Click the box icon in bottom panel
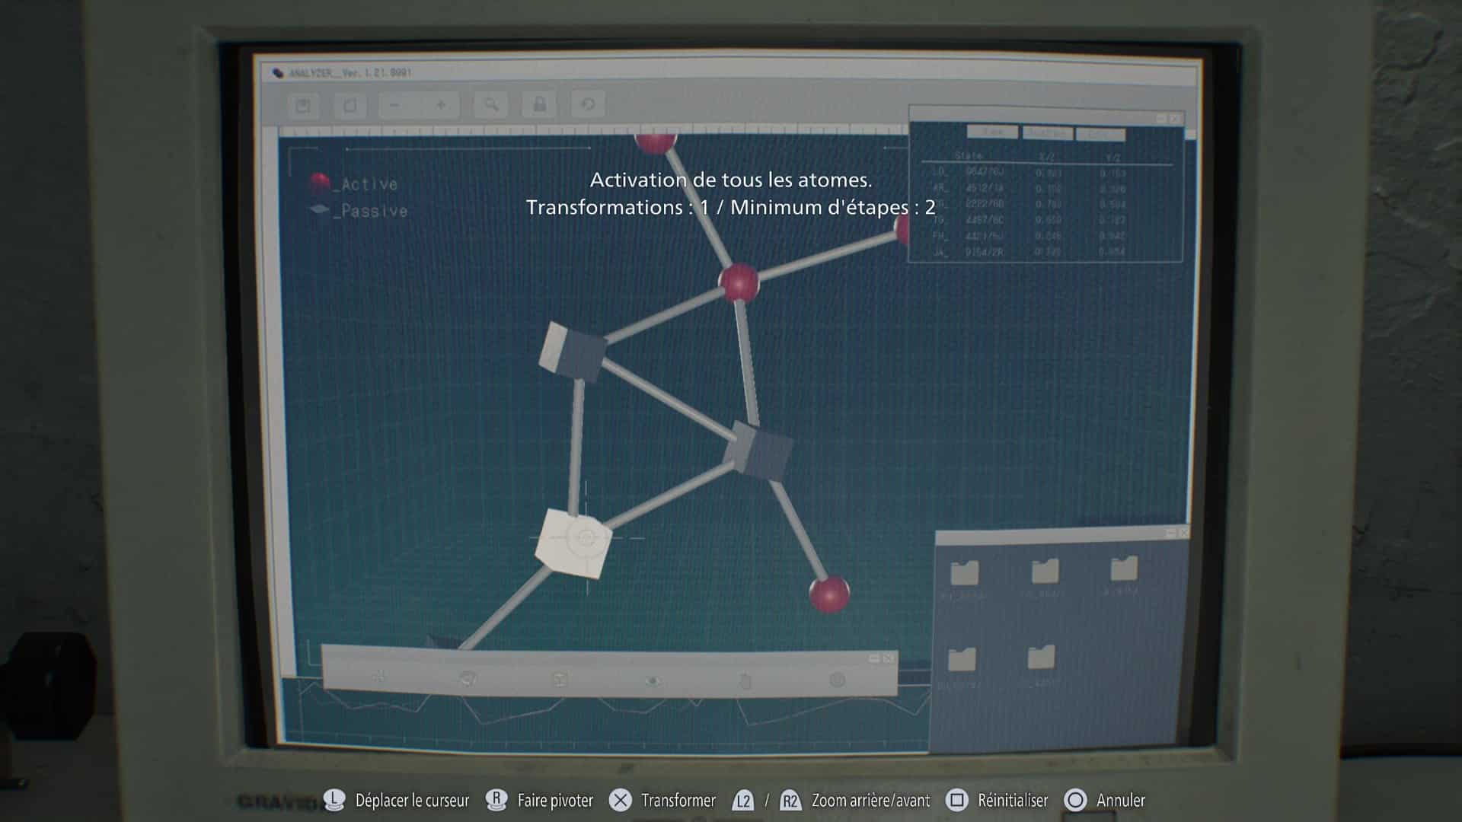 click(x=560, y=680)
